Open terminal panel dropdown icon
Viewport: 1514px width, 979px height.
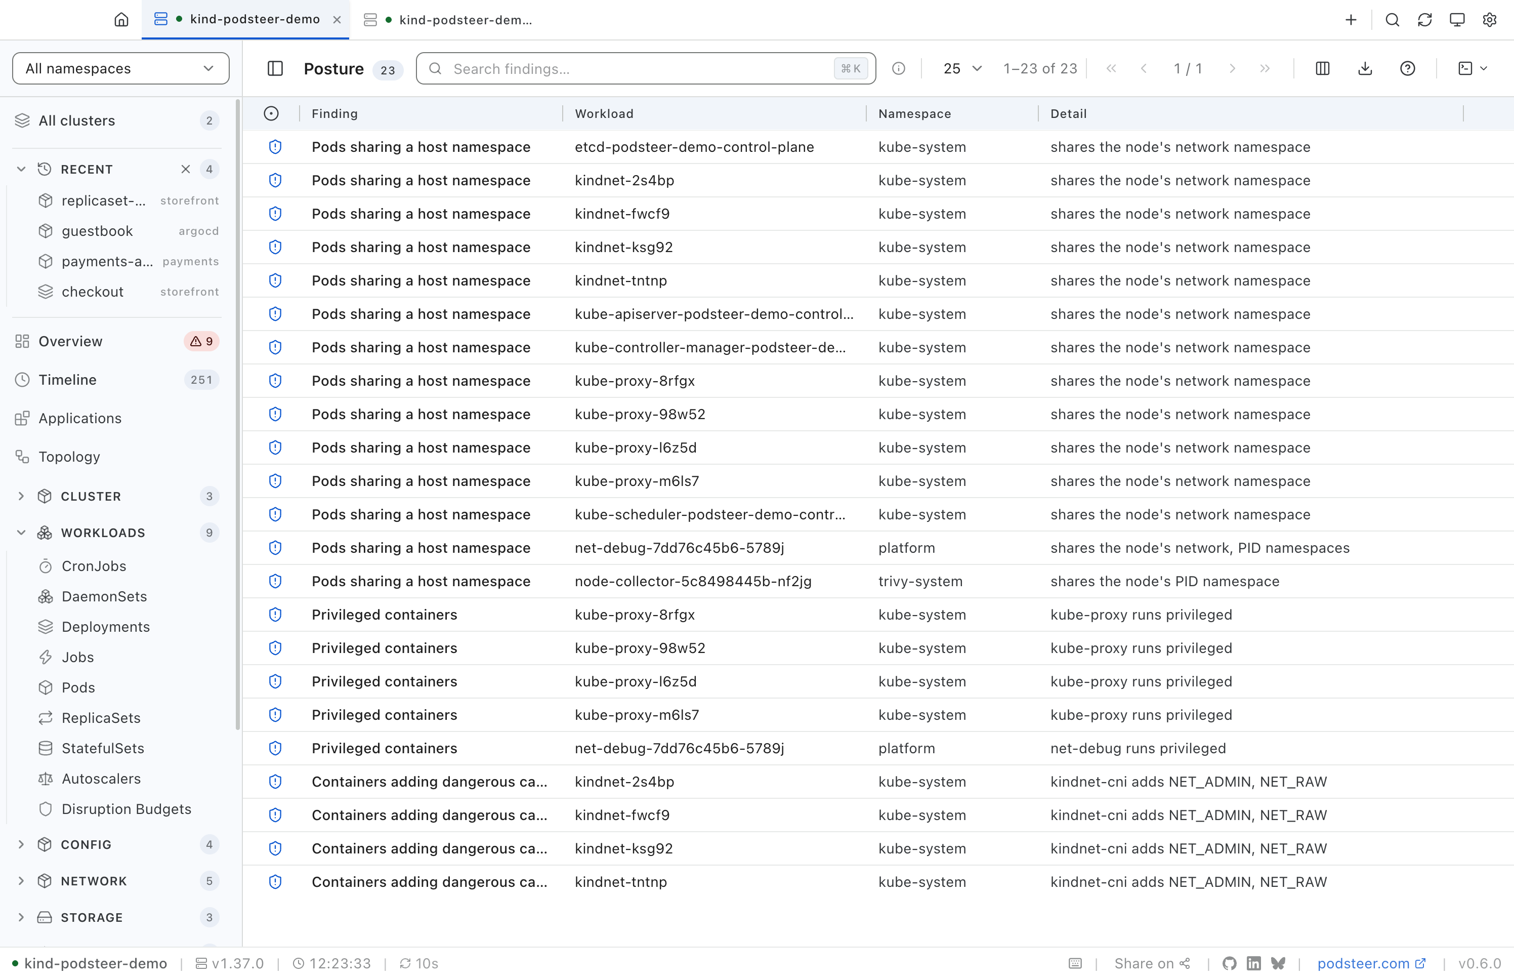1472,69
